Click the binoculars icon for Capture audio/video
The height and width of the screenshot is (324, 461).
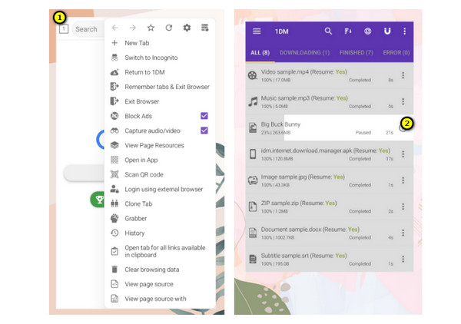coord(114,131)
